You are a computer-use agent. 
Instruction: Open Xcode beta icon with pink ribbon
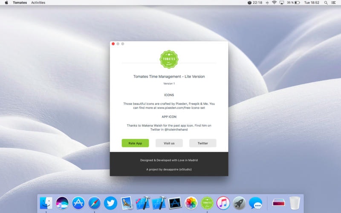[143, 203]
